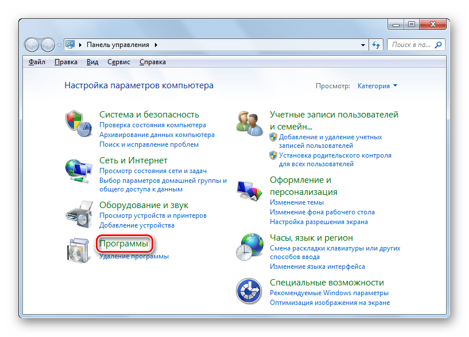
Task: Open Система и безопасность category
Action: [149, 115]
